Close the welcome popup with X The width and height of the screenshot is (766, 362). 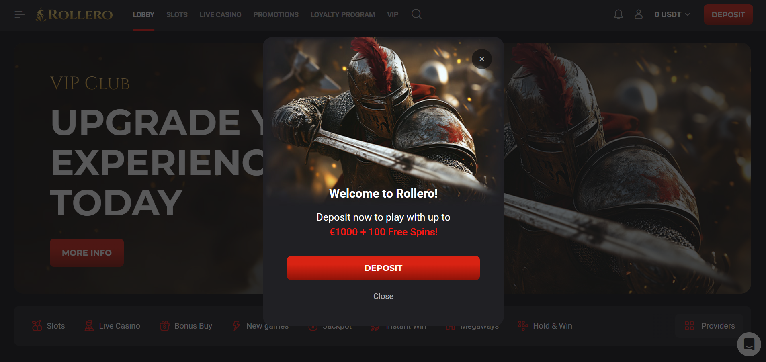point(481,59)
